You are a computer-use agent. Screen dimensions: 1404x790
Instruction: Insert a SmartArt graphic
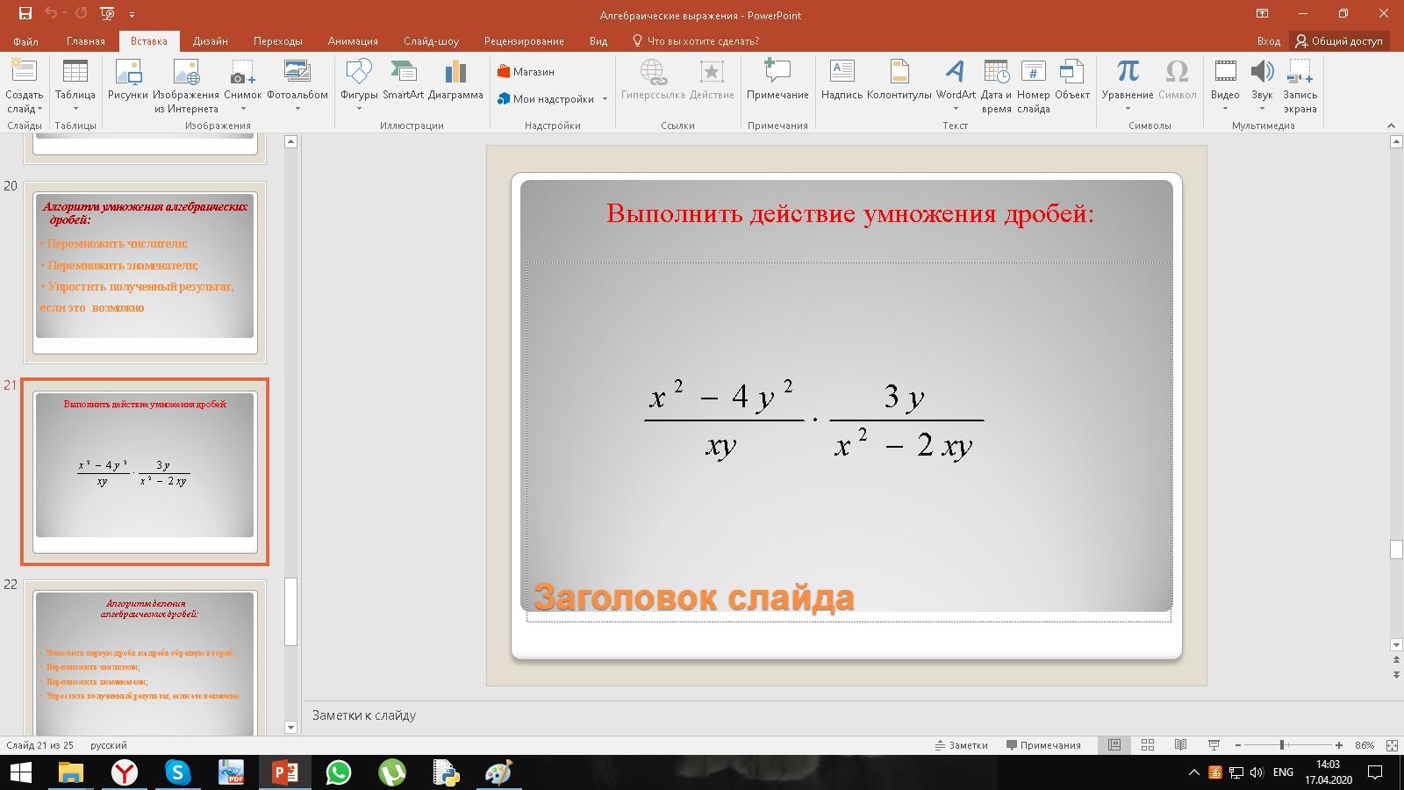[x=403, y=80]
